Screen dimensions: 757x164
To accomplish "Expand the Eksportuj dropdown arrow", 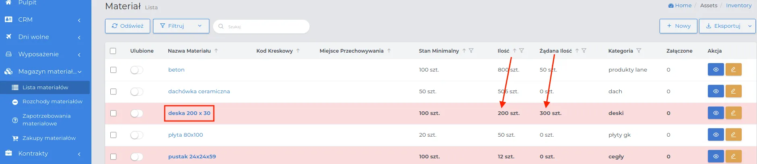I will [750, 26].
